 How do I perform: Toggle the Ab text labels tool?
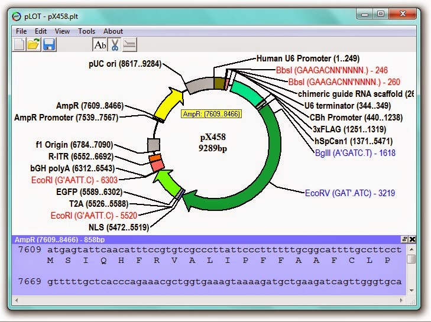(x=100, y=45)
